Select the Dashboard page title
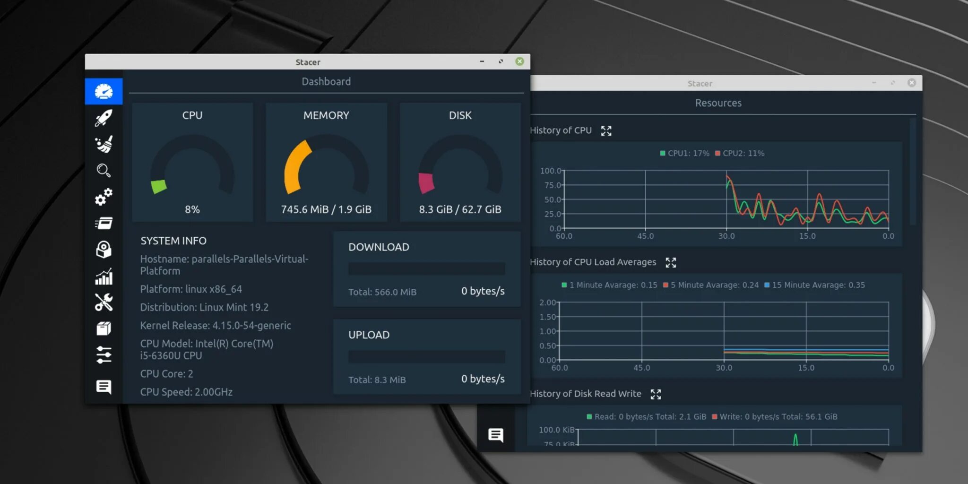The image size is (968, 484). (326, 82)
